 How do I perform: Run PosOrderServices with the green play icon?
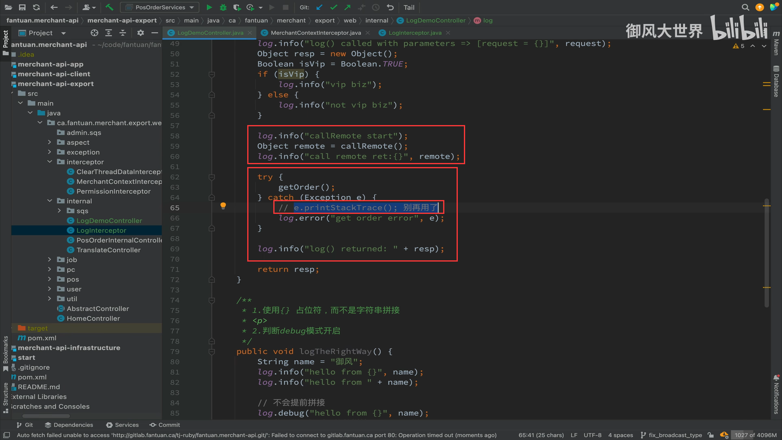(x=209, y=7)
